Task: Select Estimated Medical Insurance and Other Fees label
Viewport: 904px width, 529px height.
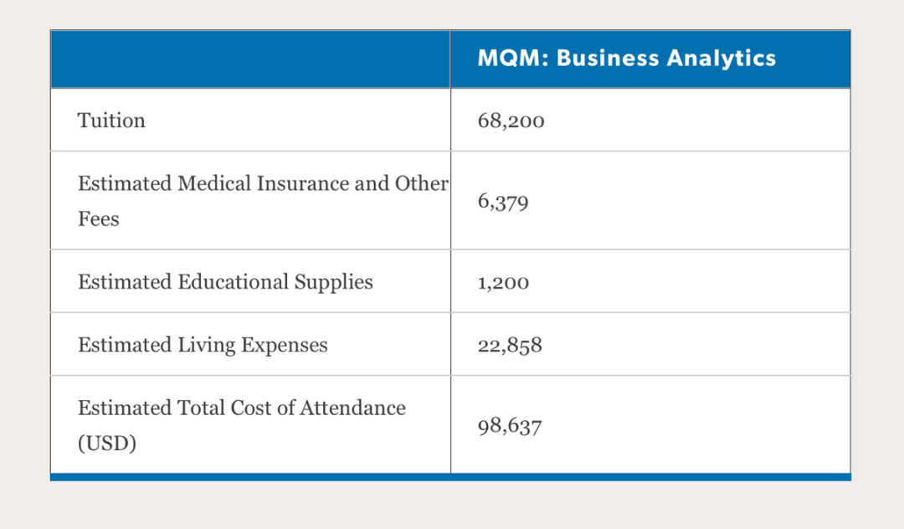Action: pos(263,201)
